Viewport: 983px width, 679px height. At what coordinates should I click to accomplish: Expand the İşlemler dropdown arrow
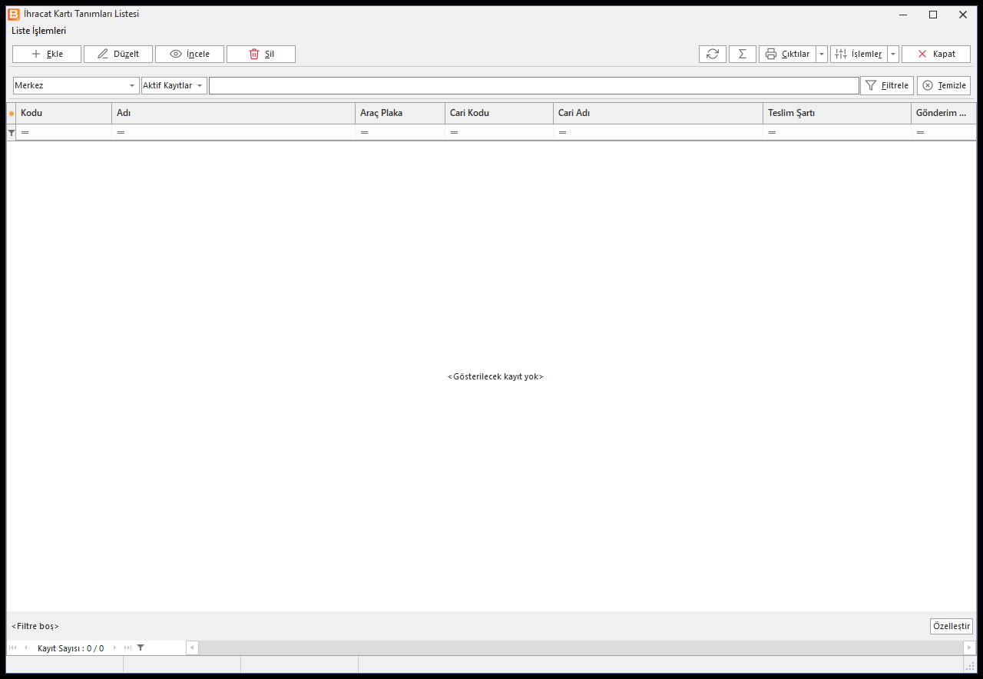coord(893,54)
